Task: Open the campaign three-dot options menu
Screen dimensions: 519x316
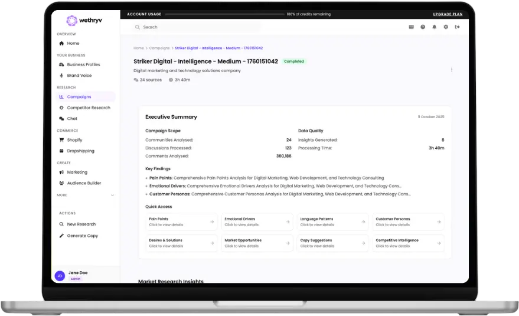Action: (452, 70)
